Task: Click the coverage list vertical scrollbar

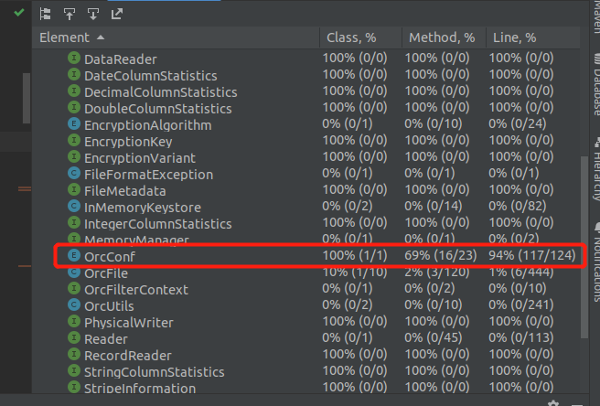Action: click(x=584, y=247)
